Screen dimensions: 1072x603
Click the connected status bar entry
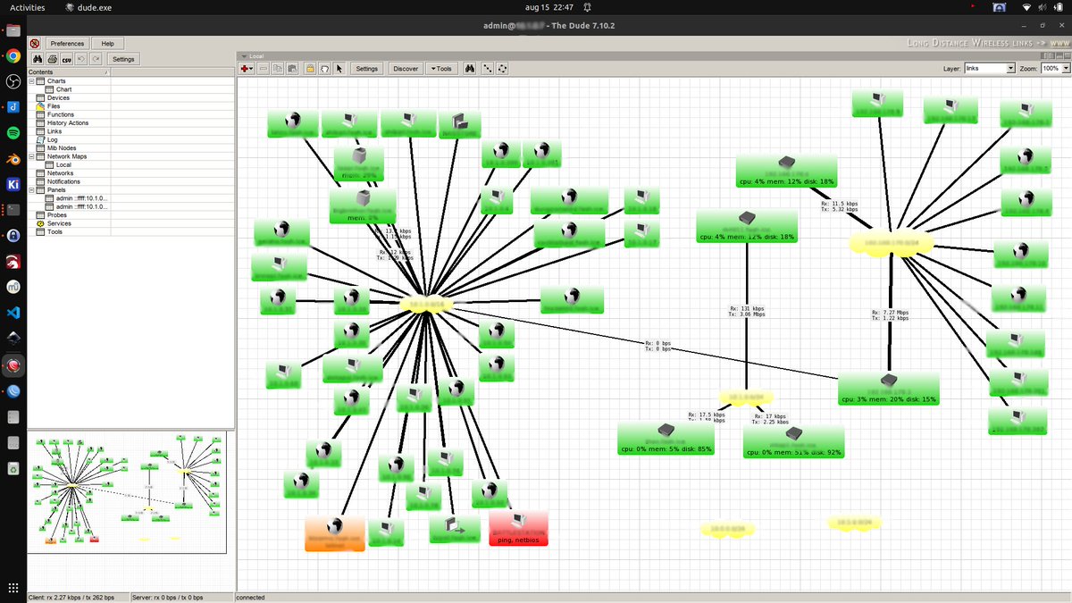[251, 598]
